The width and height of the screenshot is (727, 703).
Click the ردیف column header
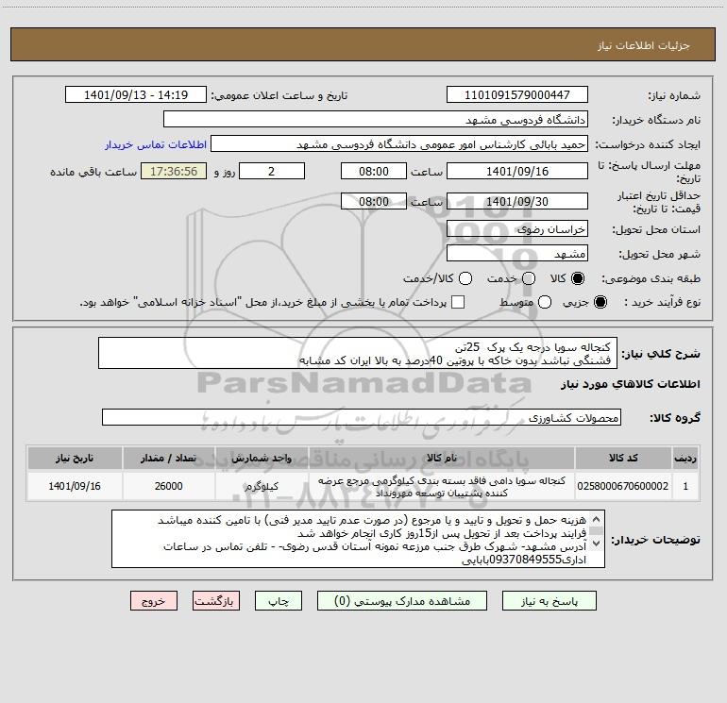[685, 458]
